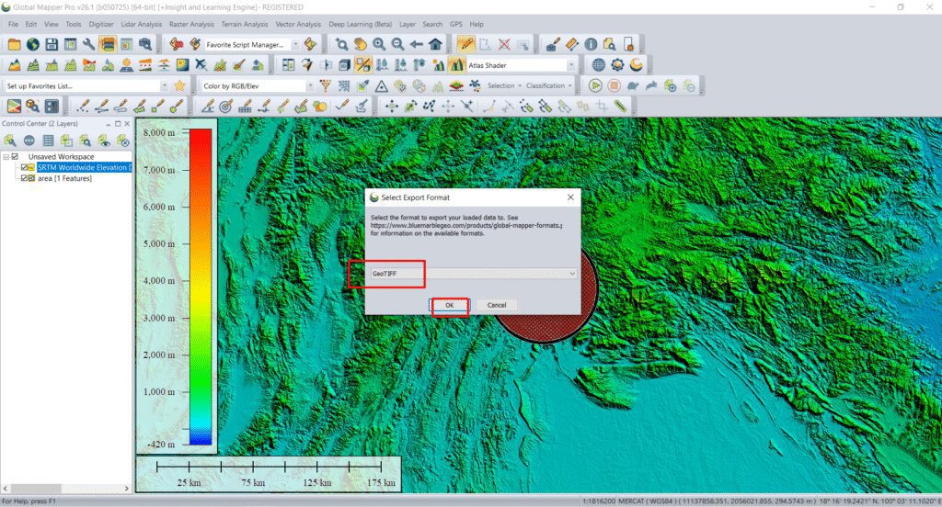Go back to previous view arrow
Viewport: 942px width, 507px height.
tap(417, 44)
